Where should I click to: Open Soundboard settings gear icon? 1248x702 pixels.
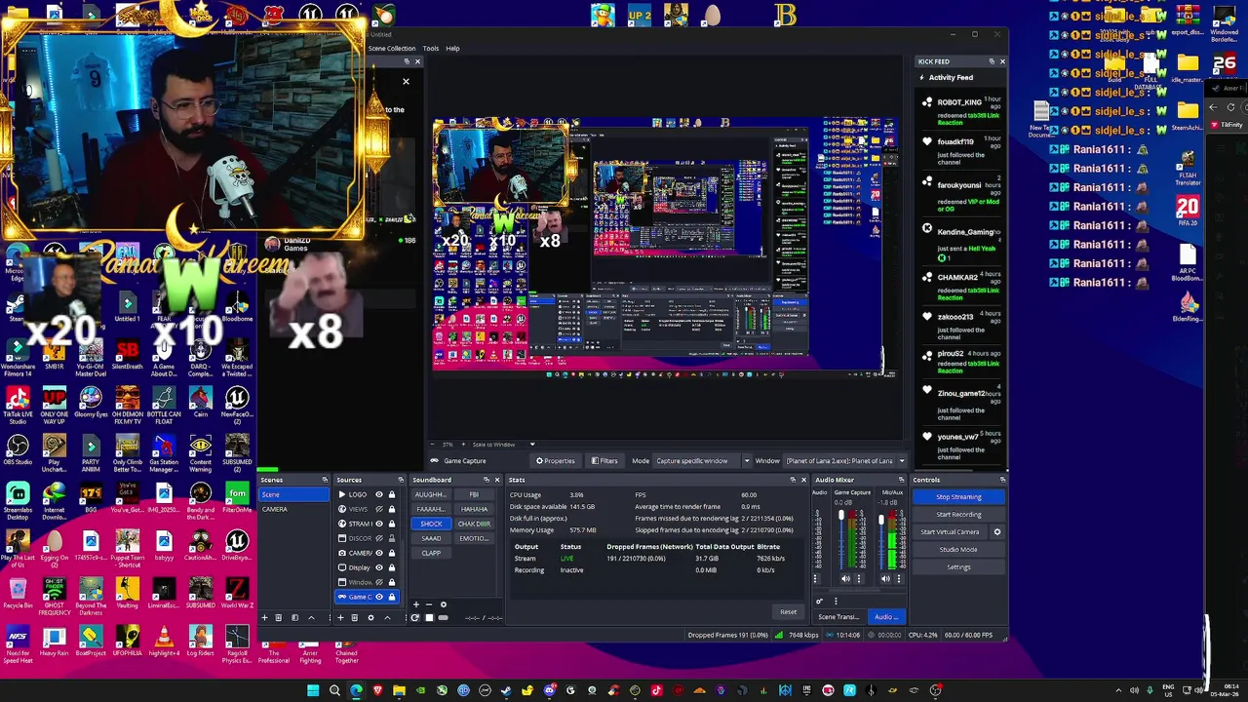pyautogui.click(x=444, y=604)
